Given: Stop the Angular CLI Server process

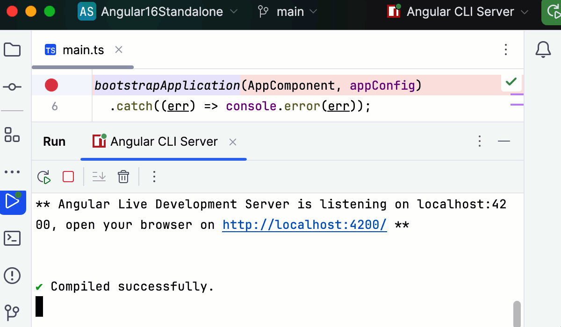Looking at the screenshot, I should 68,177.
